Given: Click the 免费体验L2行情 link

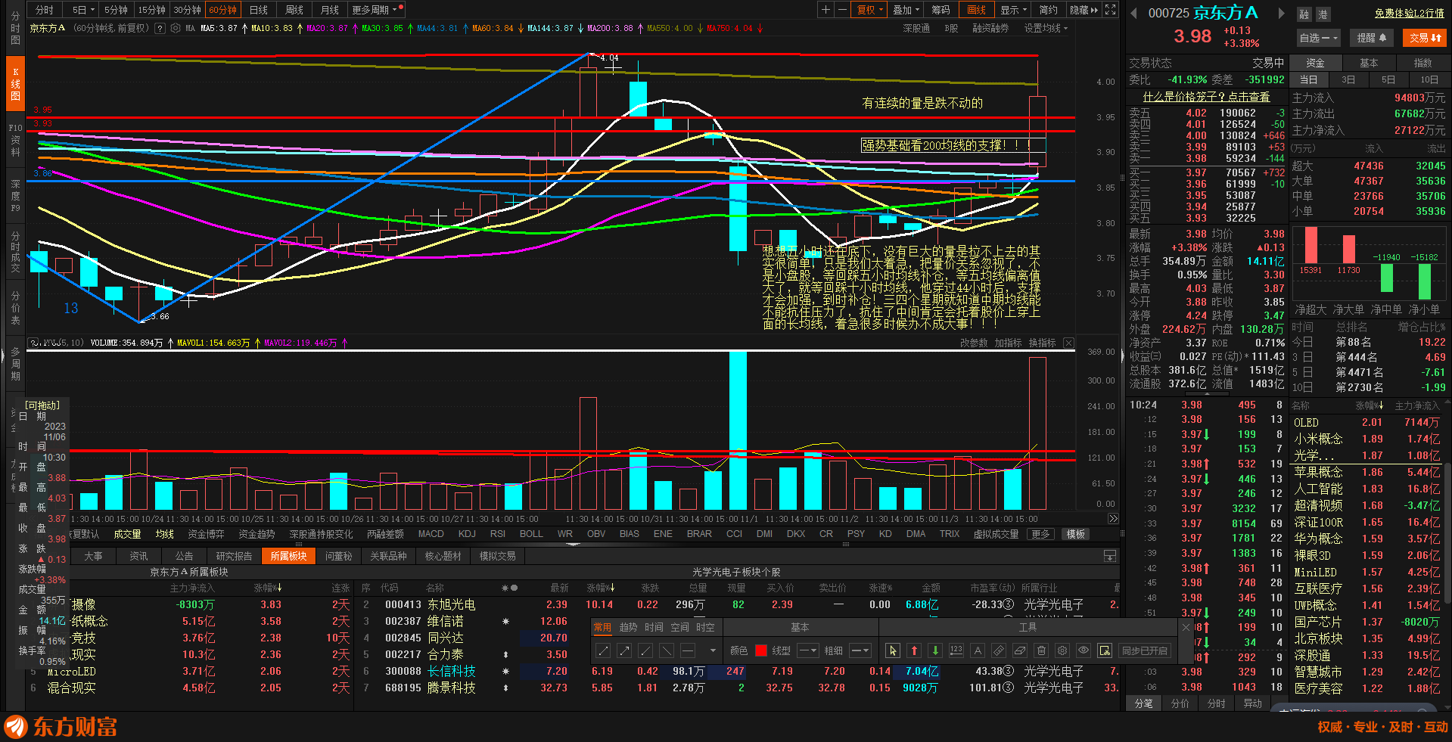Looking at the screenshot, I should (x=1409, y=14).
